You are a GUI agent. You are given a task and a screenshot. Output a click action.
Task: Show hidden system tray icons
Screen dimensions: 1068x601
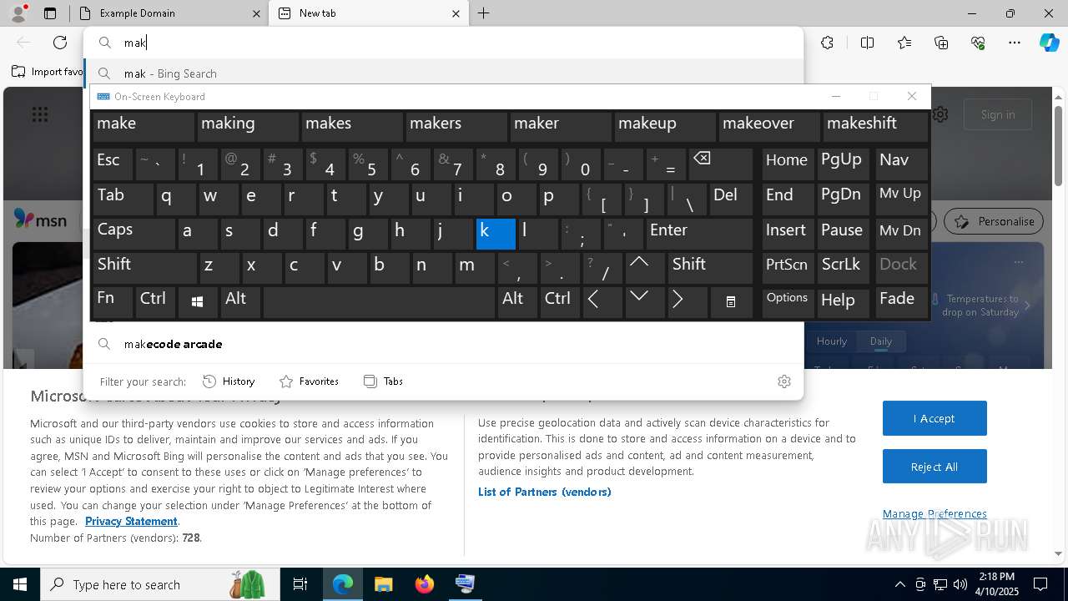point(899,584)
